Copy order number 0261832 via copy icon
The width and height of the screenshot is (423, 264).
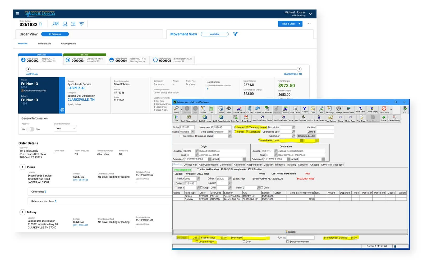tap(41, 24)
